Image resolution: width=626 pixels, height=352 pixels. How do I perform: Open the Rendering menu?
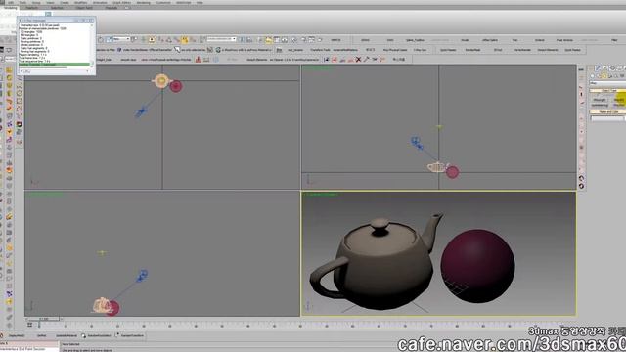pos(144,2)
